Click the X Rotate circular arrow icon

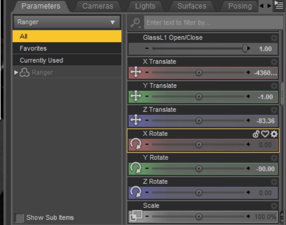click(x=136, y=144)
